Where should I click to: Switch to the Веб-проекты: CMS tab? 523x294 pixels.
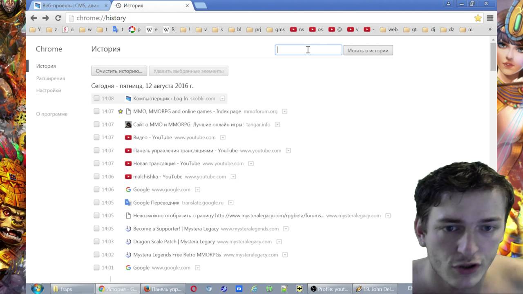coord(71,6)
